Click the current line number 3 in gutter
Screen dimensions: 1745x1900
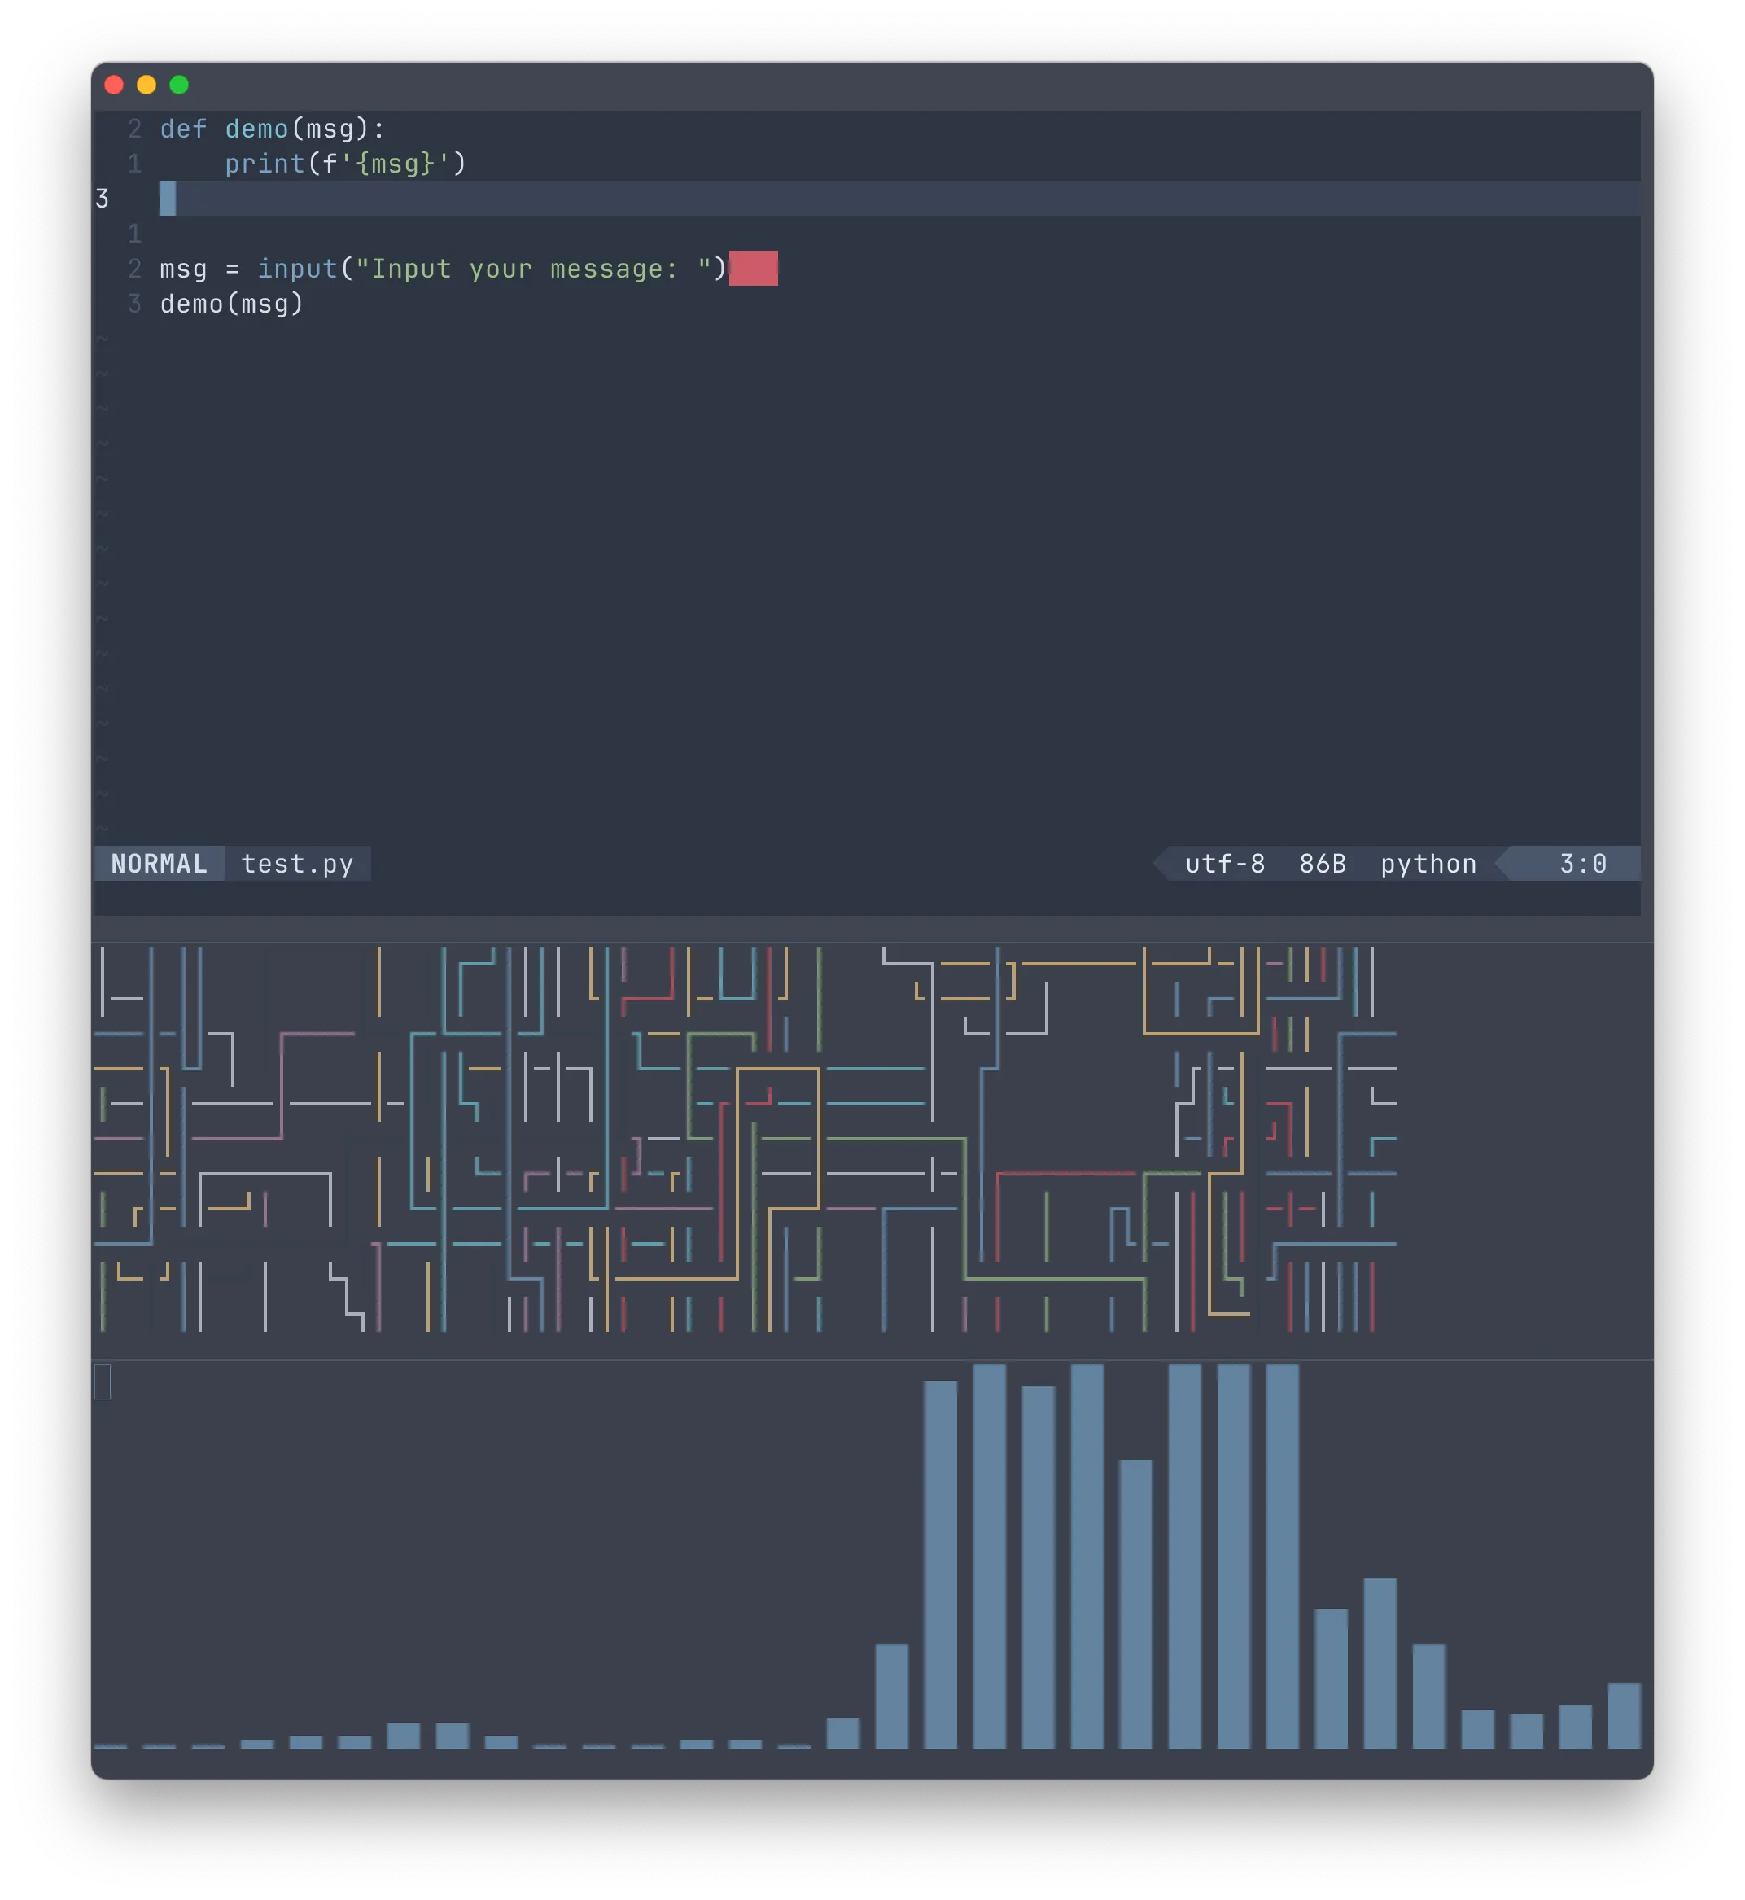[x=102, y=199]
